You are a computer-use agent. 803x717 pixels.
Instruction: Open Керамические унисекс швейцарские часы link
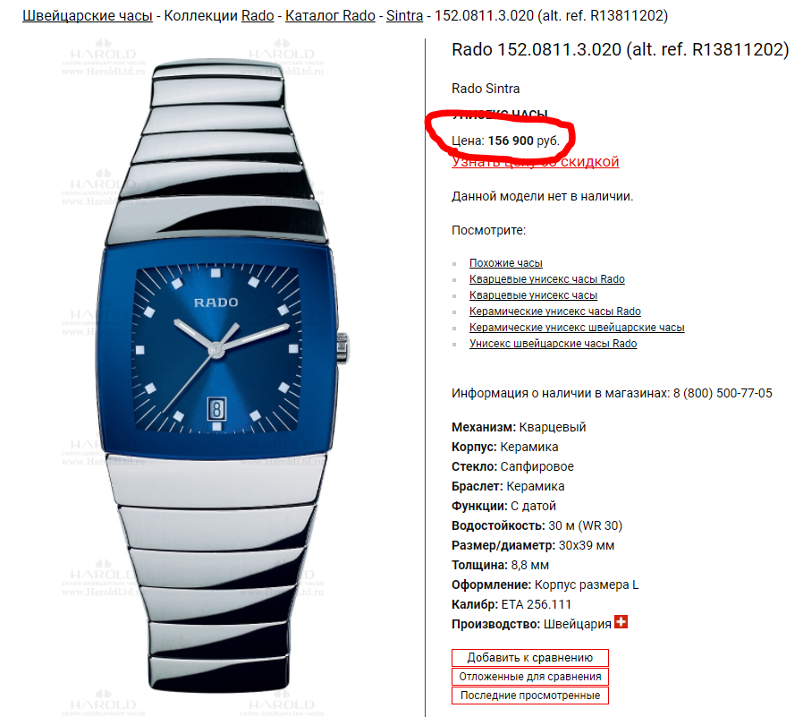(577, 328)
